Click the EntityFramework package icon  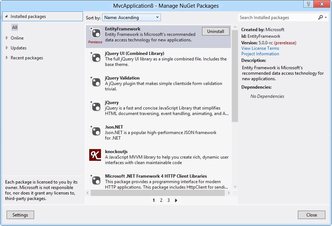tap(95, 33)
